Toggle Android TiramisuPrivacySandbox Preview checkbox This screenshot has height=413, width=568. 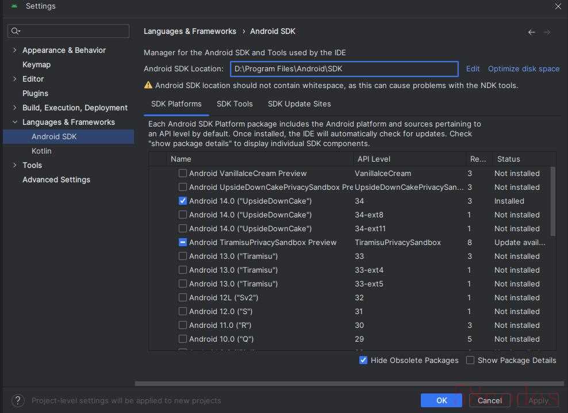pos(183,242)
